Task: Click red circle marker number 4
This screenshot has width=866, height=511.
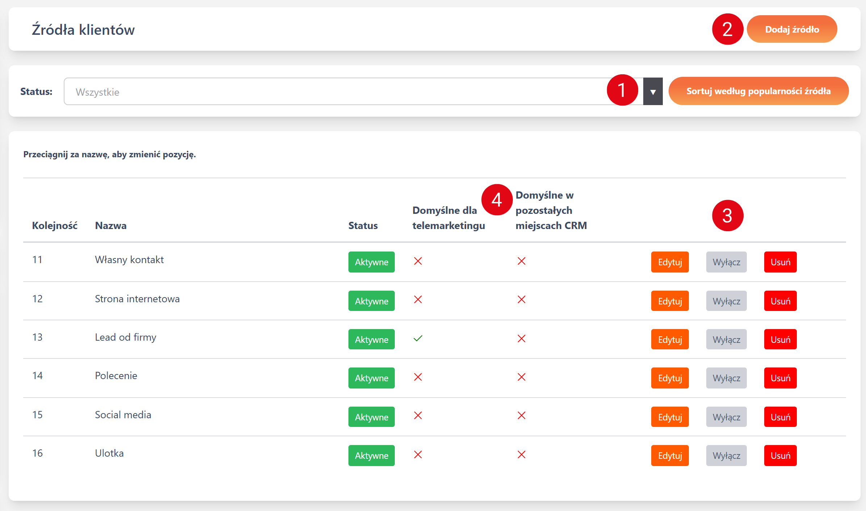Action: (x=497, y=200)
